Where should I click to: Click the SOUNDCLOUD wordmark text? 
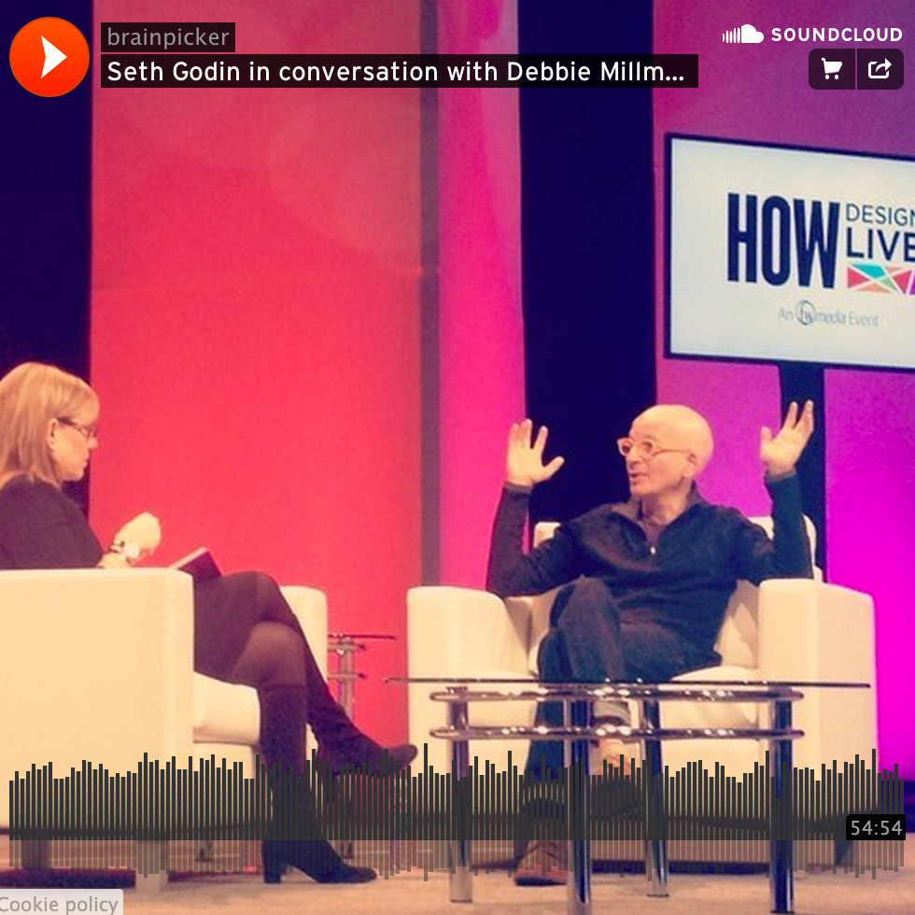click(837, 35)
